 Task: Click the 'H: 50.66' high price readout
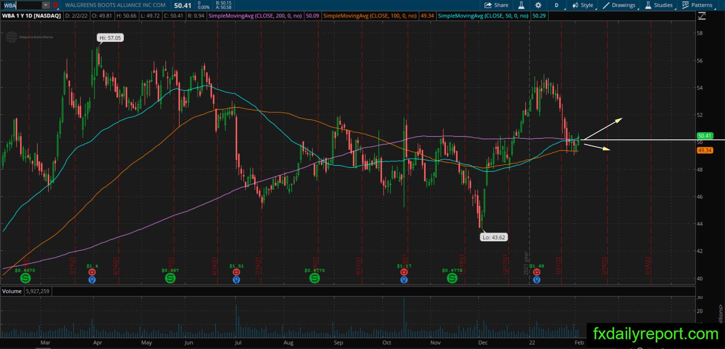(x=126, y=16)
